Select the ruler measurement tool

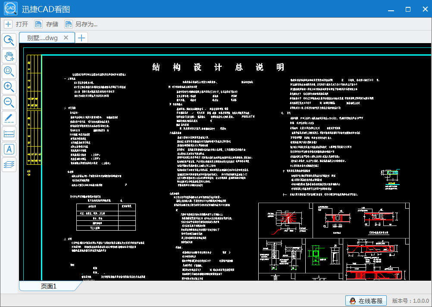point(9,134)
